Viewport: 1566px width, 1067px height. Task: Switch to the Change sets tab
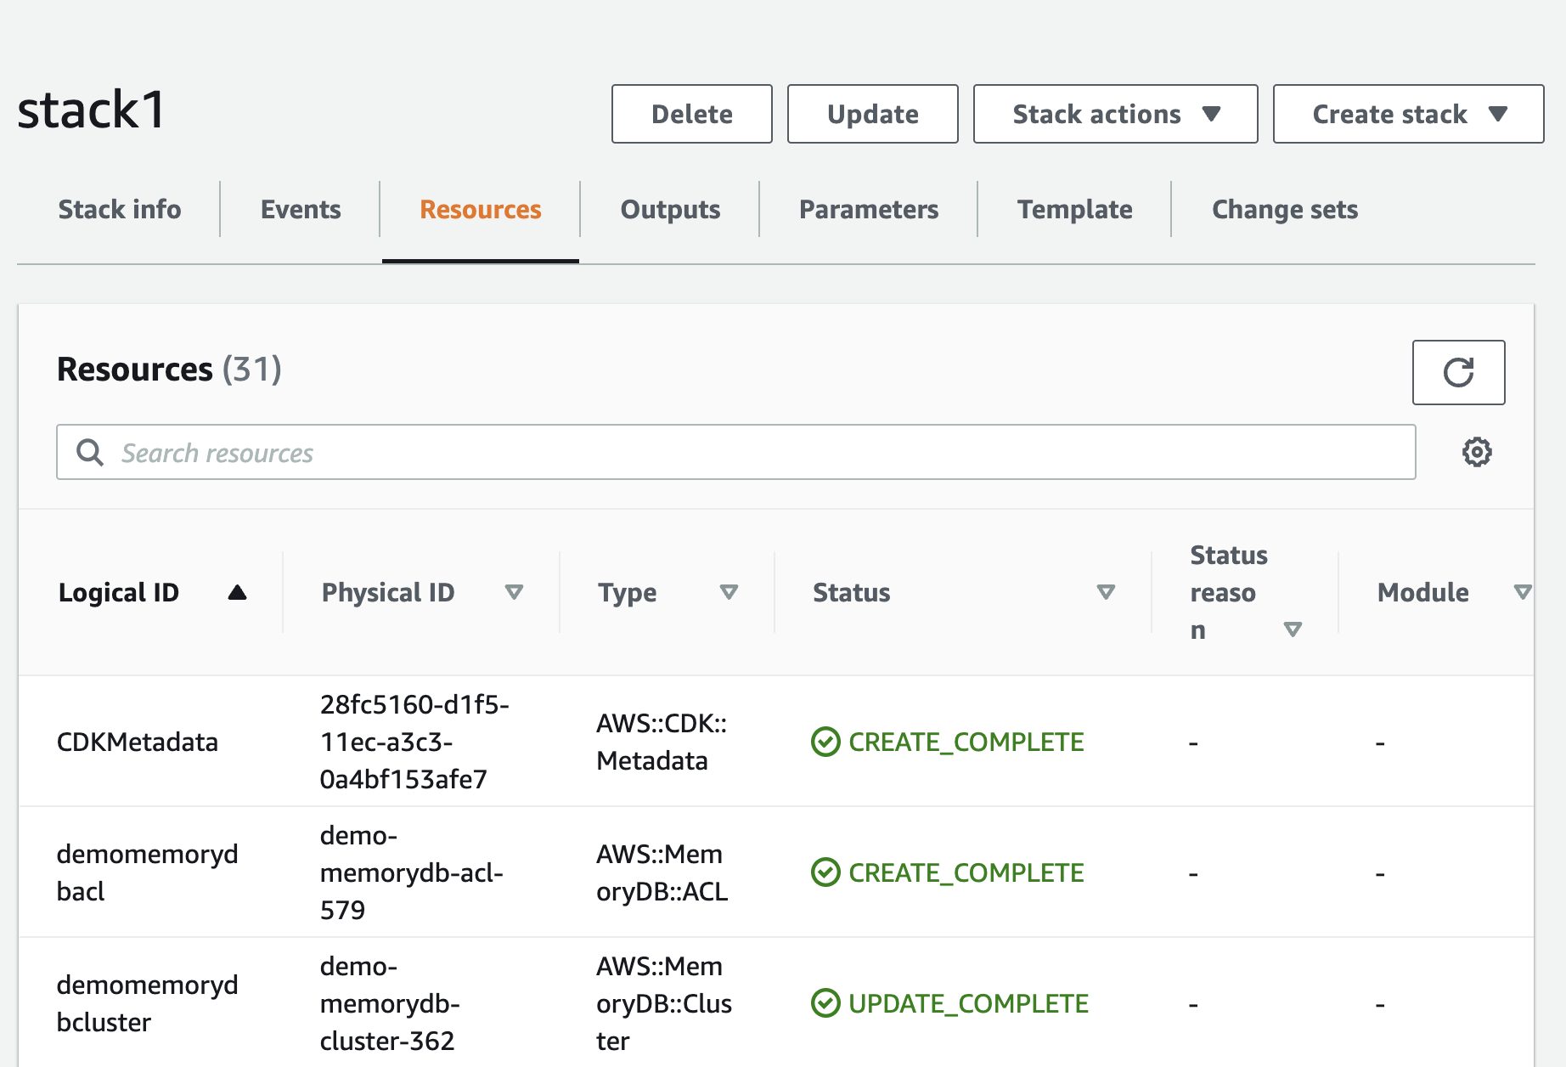click(1284, 209)
